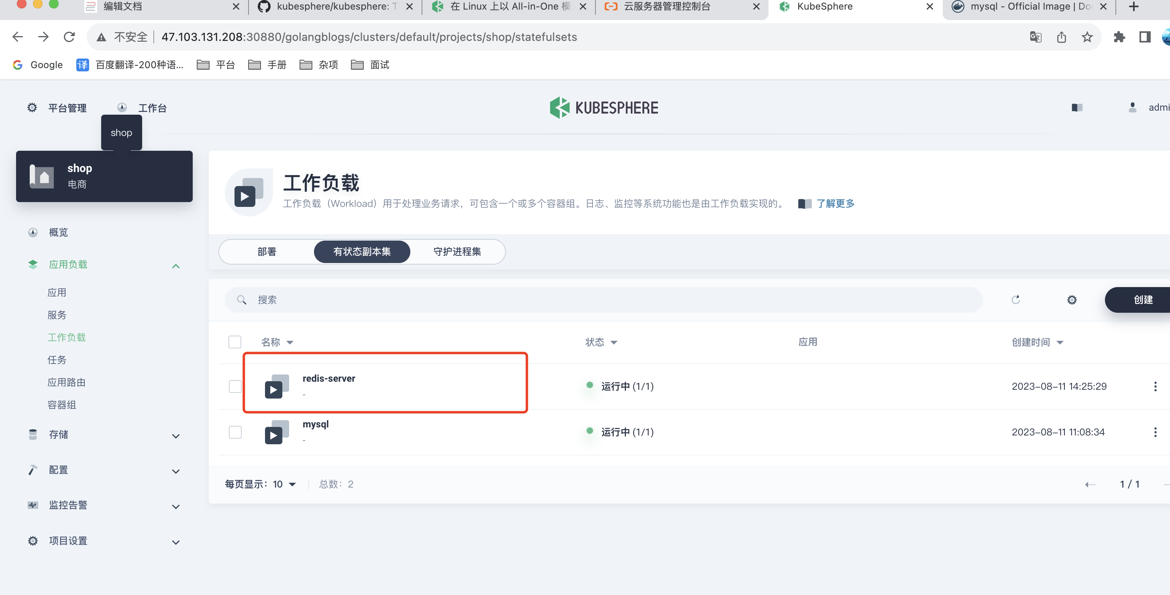Image resolution: width=1170 pixels, height=595 pixels.
Task: Select the mysql row checkbox
Action: (x=235, y=432)
